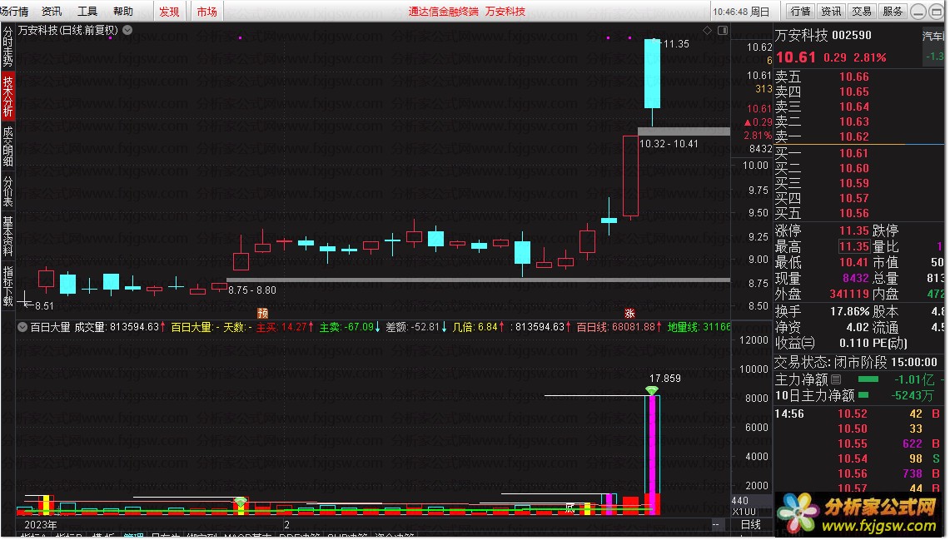Screen dimensions: 950x540
Task: Open the 指标下载 sidebar tab
Action: pyautogui.click(x=7, y=286)
